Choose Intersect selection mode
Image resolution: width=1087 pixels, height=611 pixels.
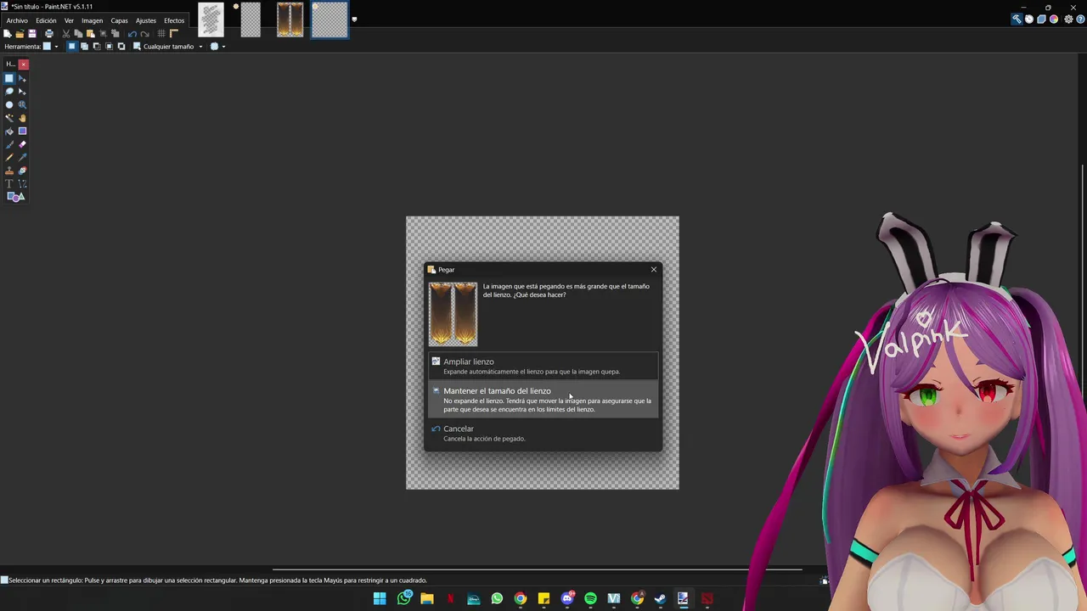(109, 47)
